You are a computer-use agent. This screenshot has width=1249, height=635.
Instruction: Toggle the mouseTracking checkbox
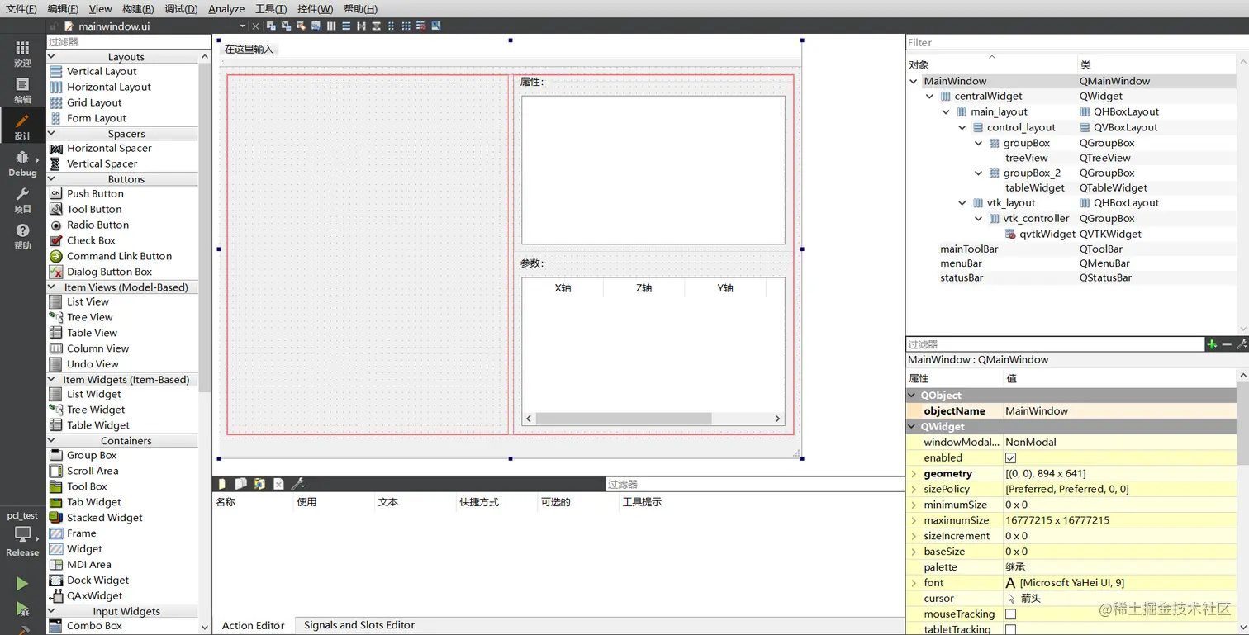pyautogui.click(x=1010, y=614)
